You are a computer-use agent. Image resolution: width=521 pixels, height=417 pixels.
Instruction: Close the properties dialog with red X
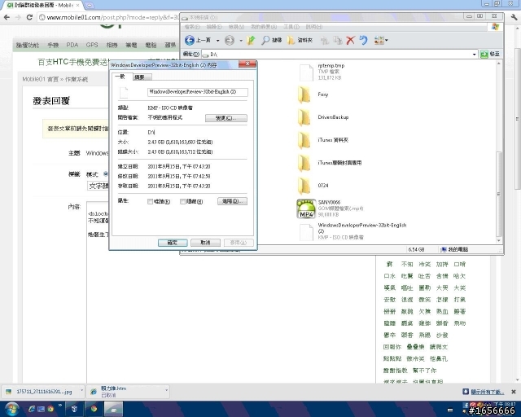247,64
